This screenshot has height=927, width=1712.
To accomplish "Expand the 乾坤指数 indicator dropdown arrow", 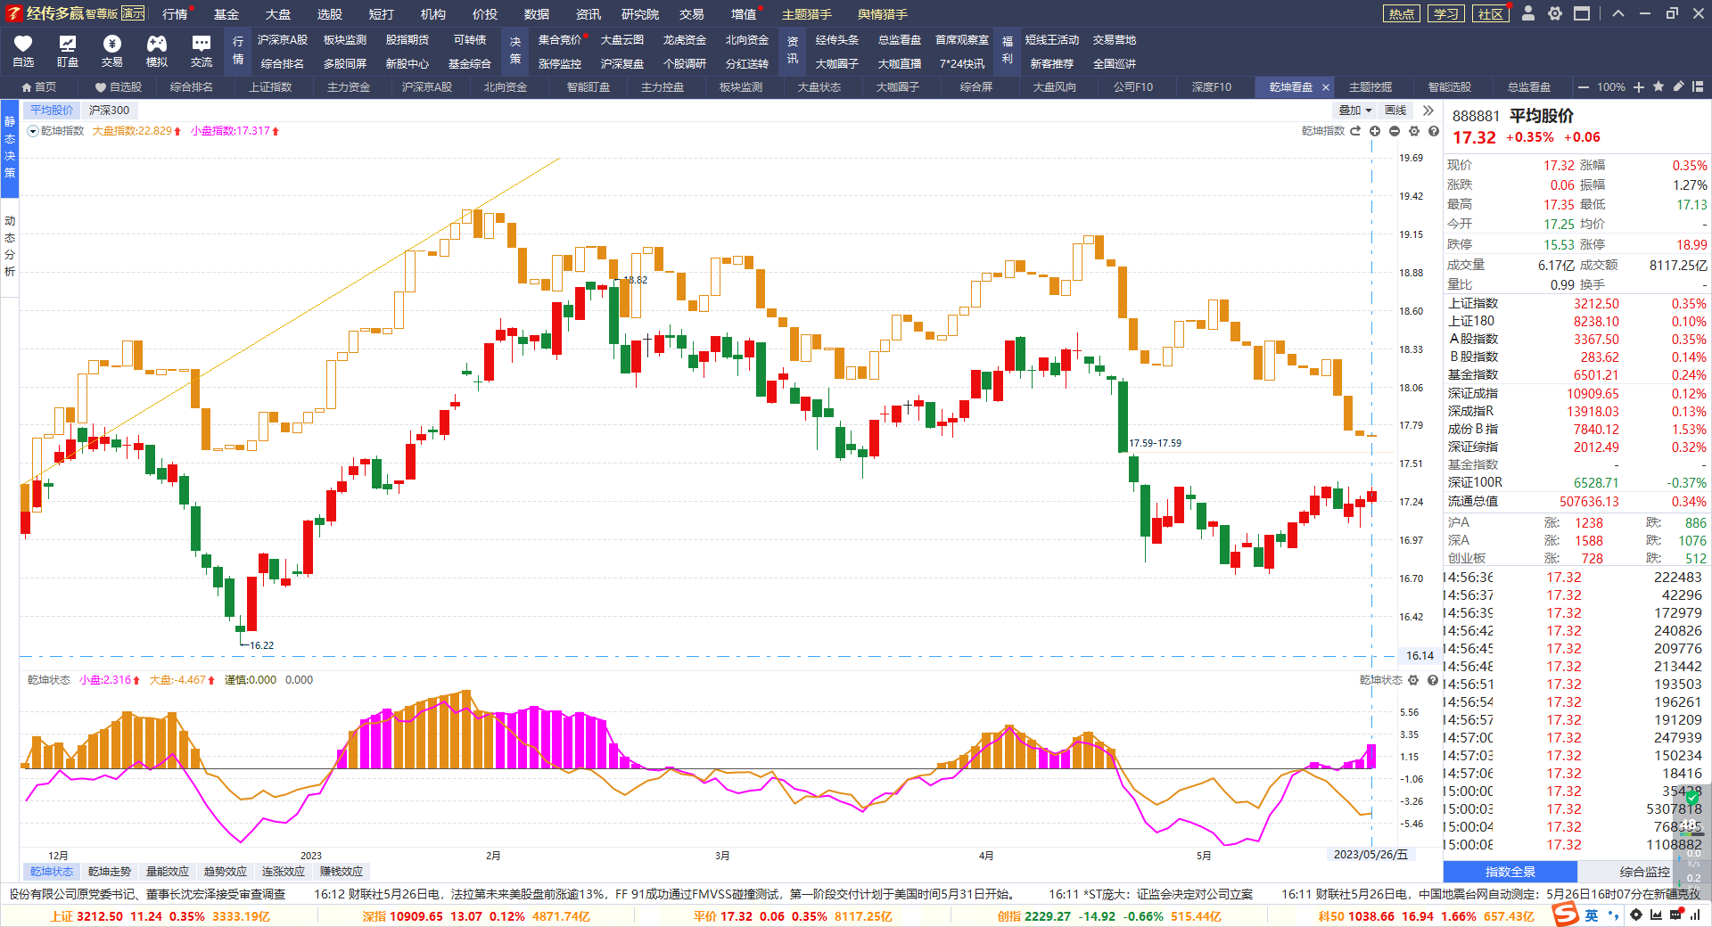I will tap(33, 131).
